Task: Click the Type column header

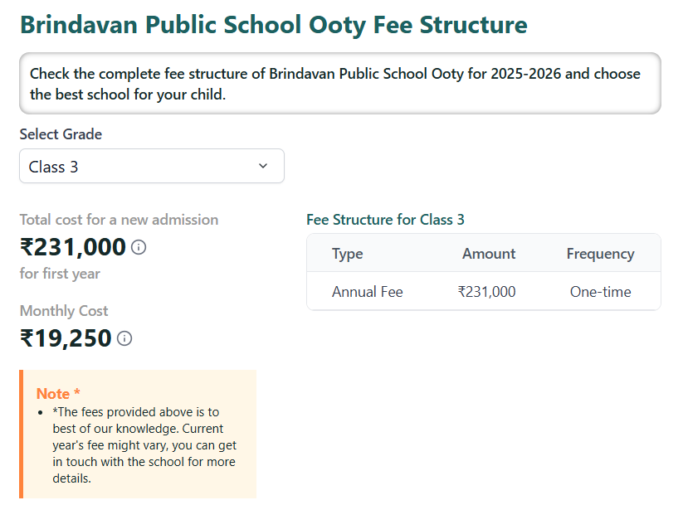Action: (347, 253)
